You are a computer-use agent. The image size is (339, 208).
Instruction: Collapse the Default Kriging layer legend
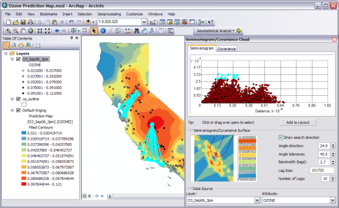click(x=12, y=110)
